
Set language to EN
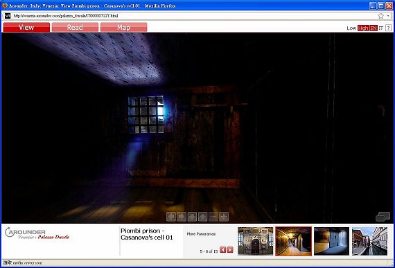tap(374, 28)
